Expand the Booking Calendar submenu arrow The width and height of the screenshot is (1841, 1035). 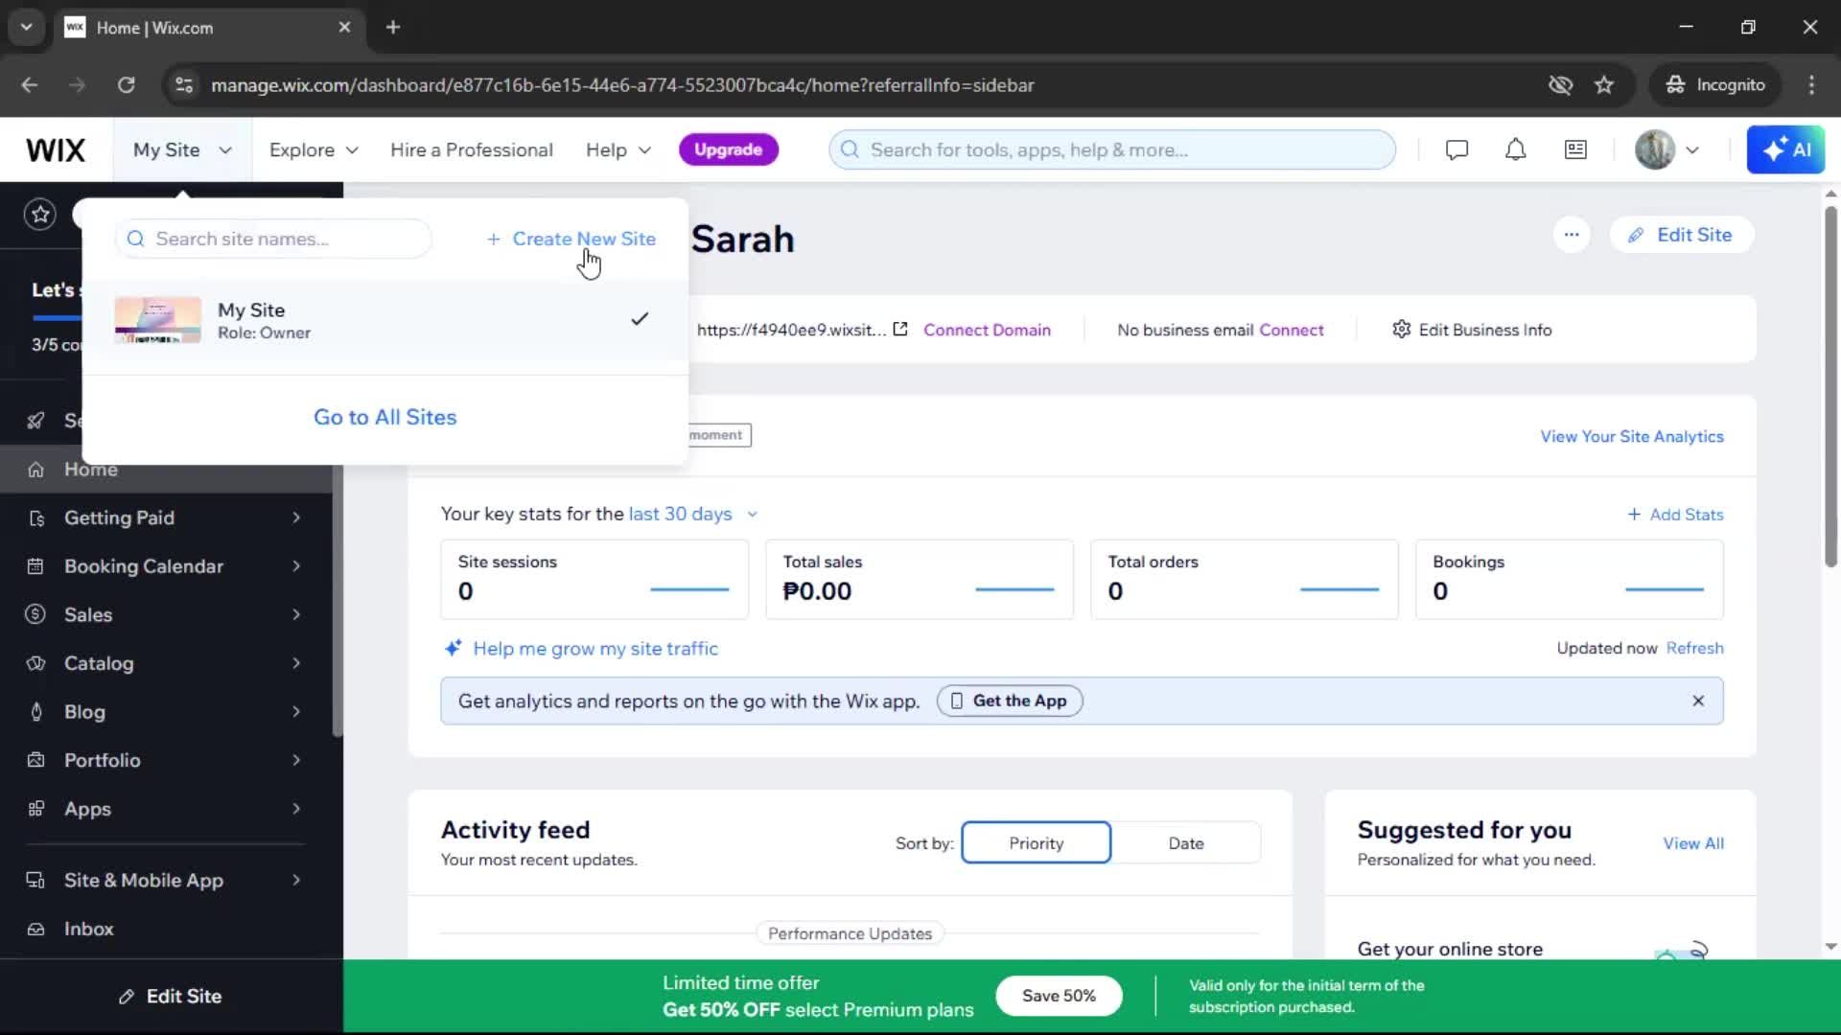tap(296, 566)
